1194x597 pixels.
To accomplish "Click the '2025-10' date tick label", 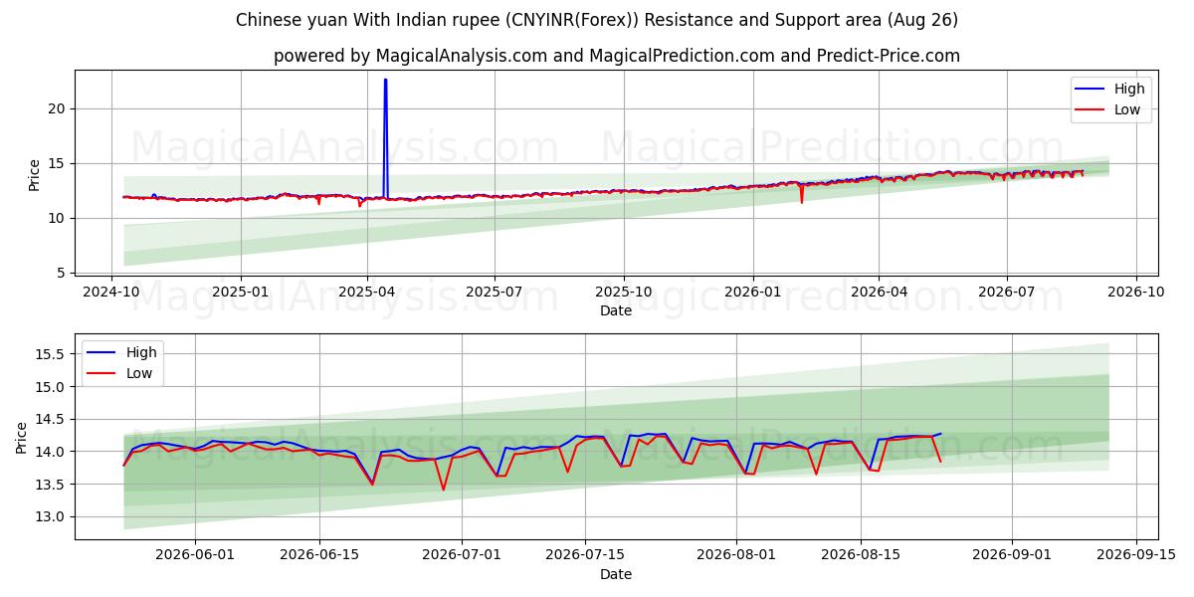I will pos(624,292).
